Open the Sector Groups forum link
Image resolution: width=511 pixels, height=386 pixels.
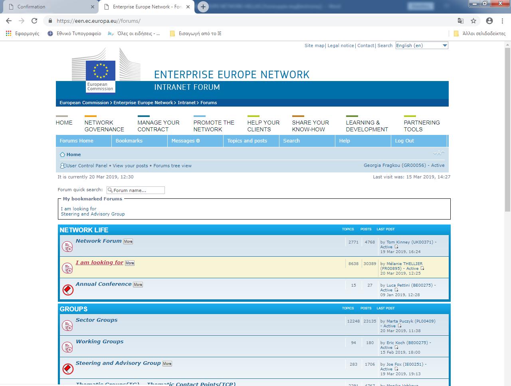tap(97, 320)
